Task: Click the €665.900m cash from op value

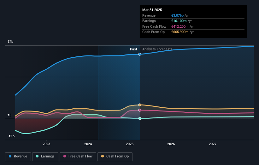Action: point(180,32)
